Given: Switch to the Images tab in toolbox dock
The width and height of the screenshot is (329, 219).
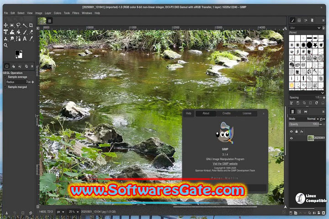Looking at the screenshot, I should pyautogui.click(x=26, y=66).
